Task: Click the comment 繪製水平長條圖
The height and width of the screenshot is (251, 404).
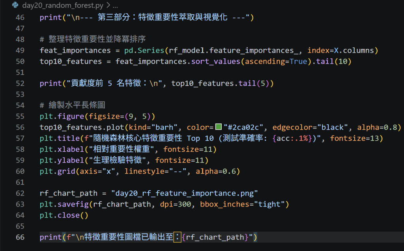Action: point(73,105)
